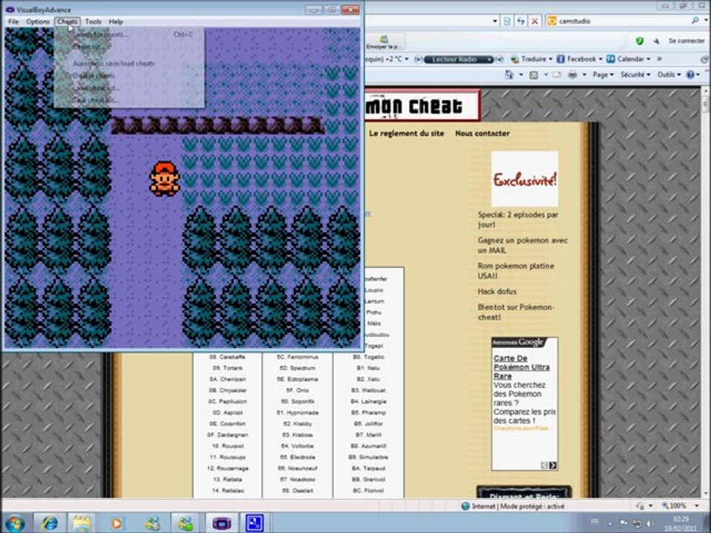711x533 pixels.
Task: Open Nous contacter link
Action: point(482,133)
